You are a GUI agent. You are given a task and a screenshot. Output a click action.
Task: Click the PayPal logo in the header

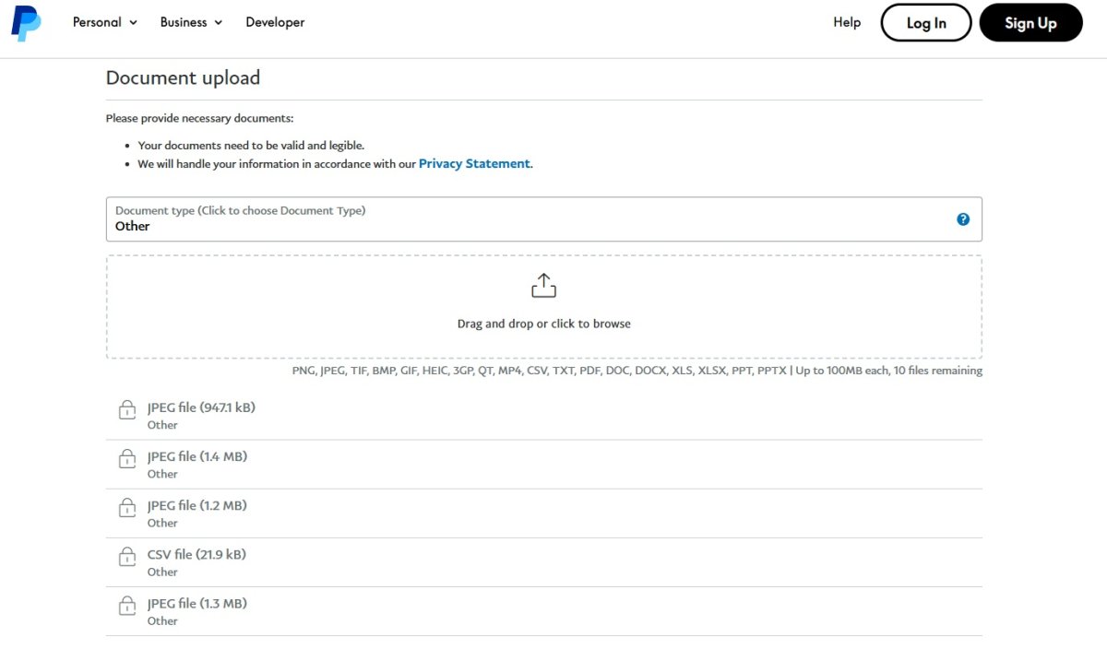26,22
